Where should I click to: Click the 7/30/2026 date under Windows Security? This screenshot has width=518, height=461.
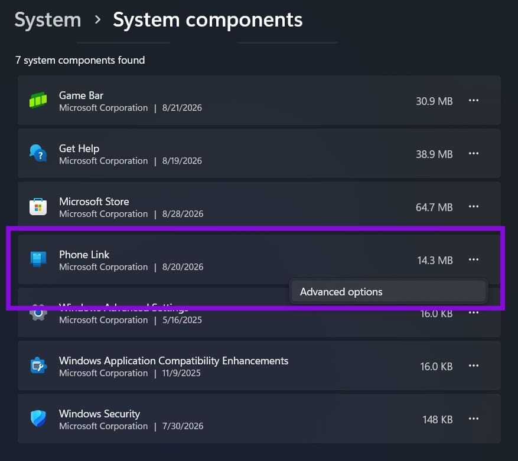(x=183, y=426)
